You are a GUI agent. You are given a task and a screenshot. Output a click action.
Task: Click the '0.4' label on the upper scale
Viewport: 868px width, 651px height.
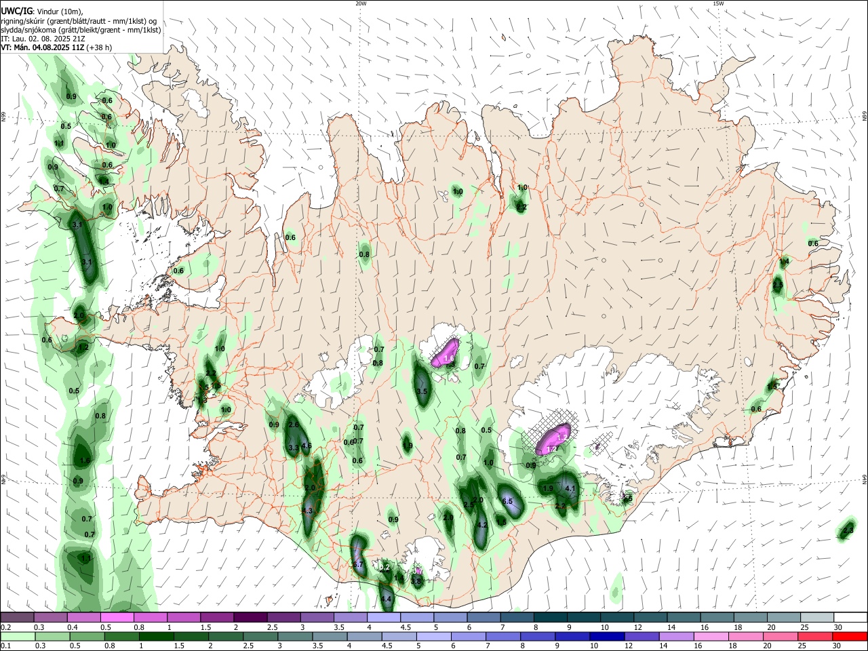point(73,627)
